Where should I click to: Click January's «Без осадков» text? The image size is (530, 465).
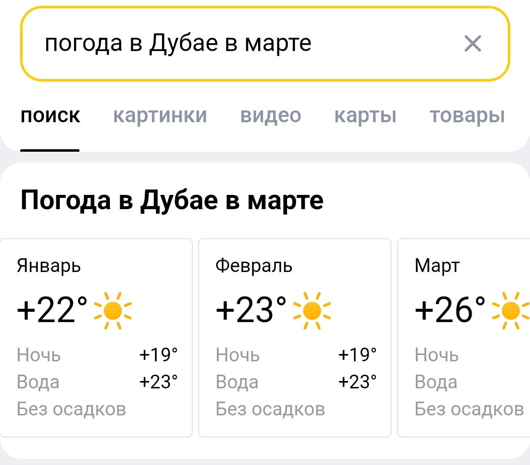(71, 409)
